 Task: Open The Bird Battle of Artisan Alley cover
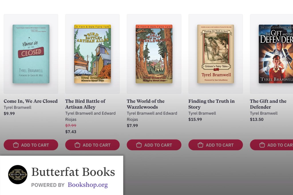pos(92,54)
